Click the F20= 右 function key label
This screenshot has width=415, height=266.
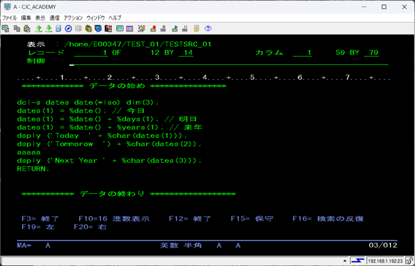coord(90,227)
